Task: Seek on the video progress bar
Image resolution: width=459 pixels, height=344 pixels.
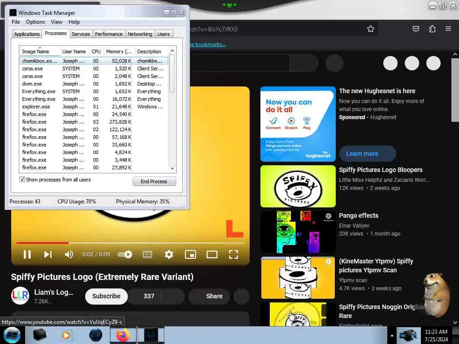Action: 130,243
